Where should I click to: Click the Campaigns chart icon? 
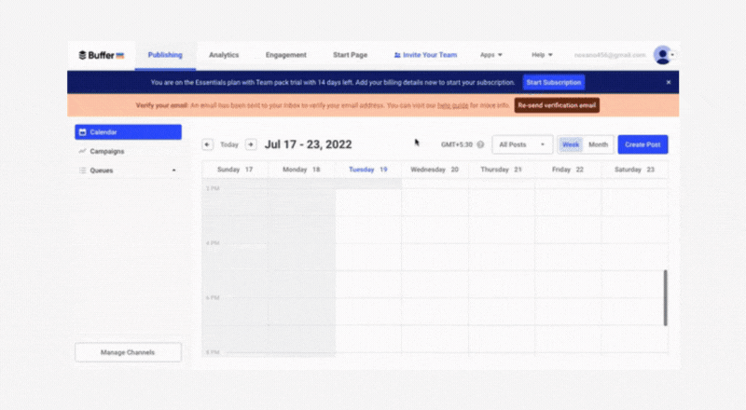tap(82, 151)
